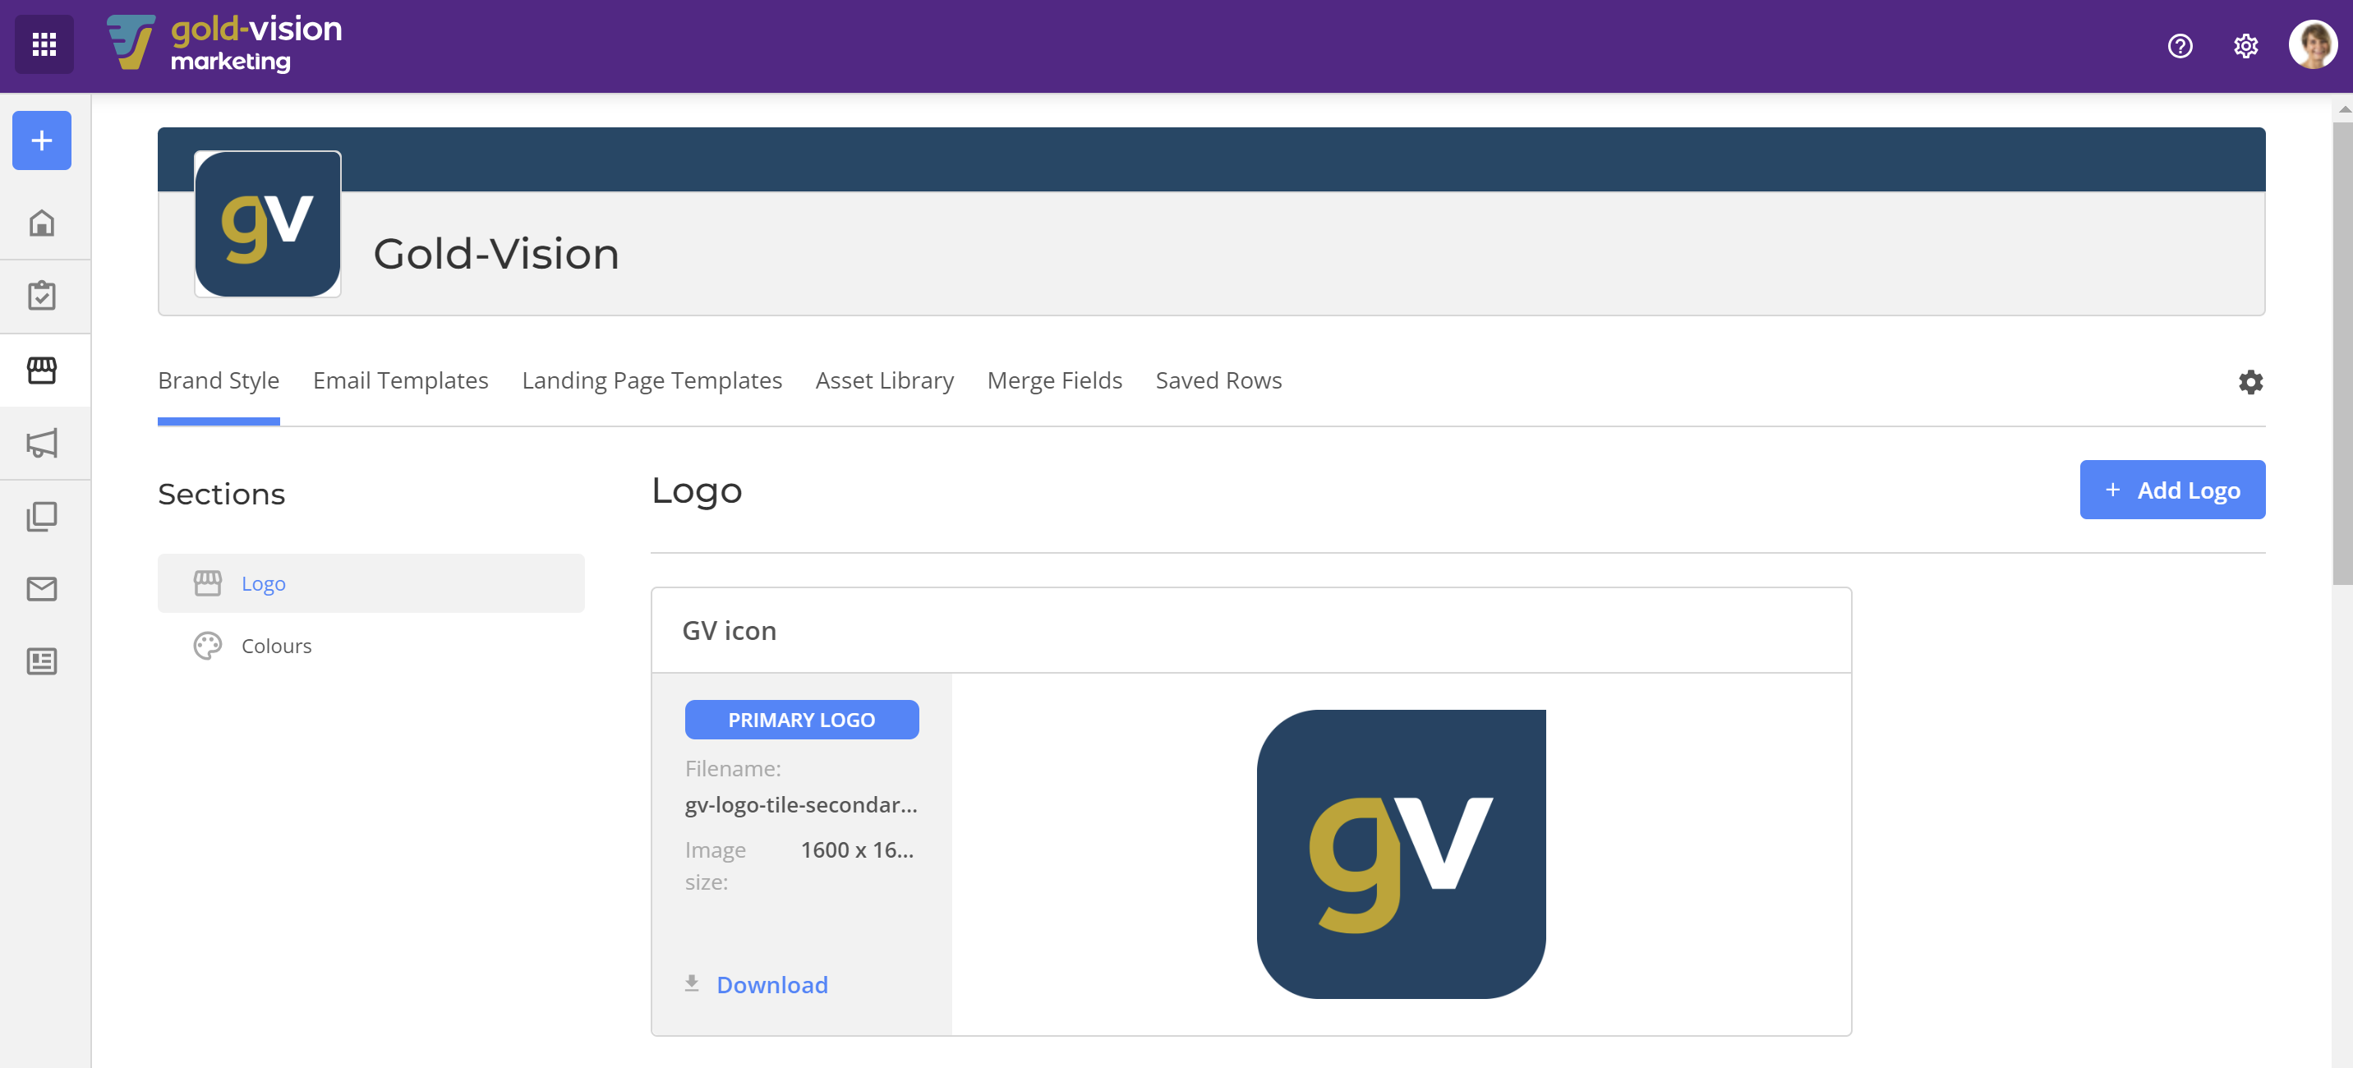Viewport: 2353px width, 1068px height.
Task: Click the blue plus create button
Action: pos(42,140)
